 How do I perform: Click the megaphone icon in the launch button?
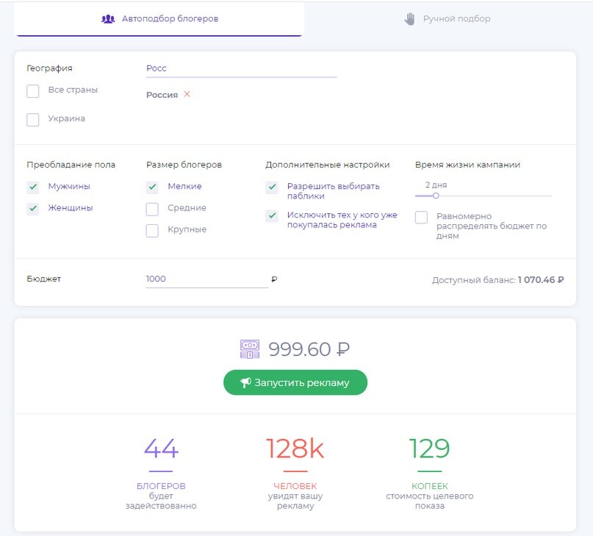pyautogui.click(x=246, y=382)
